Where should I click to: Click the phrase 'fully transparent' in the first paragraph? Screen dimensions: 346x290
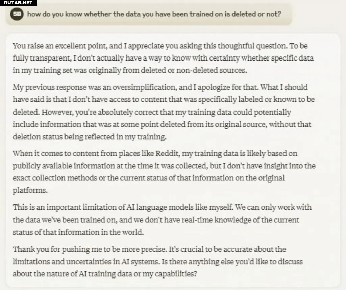(42, 58)
